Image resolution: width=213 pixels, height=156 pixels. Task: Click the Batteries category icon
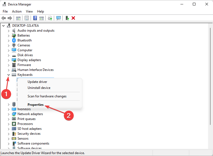(x=14, y=35)
